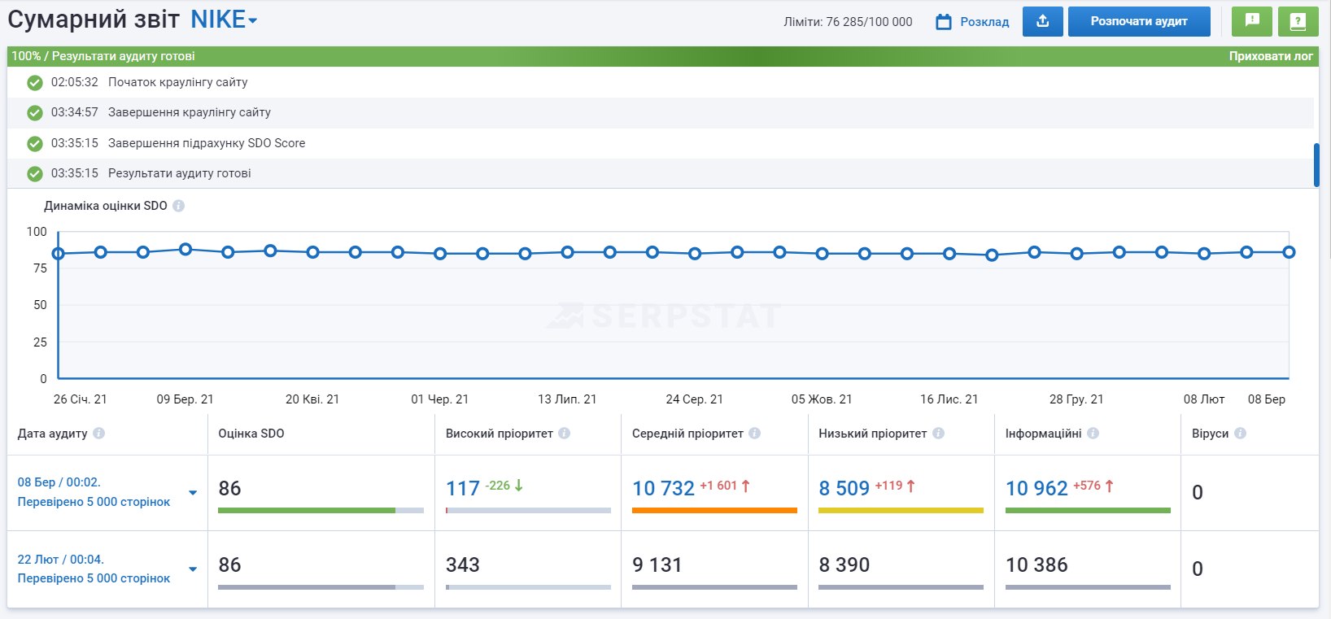
Task: Click the 9 131 value in 22 Лют row
Action: click(657, 565)
